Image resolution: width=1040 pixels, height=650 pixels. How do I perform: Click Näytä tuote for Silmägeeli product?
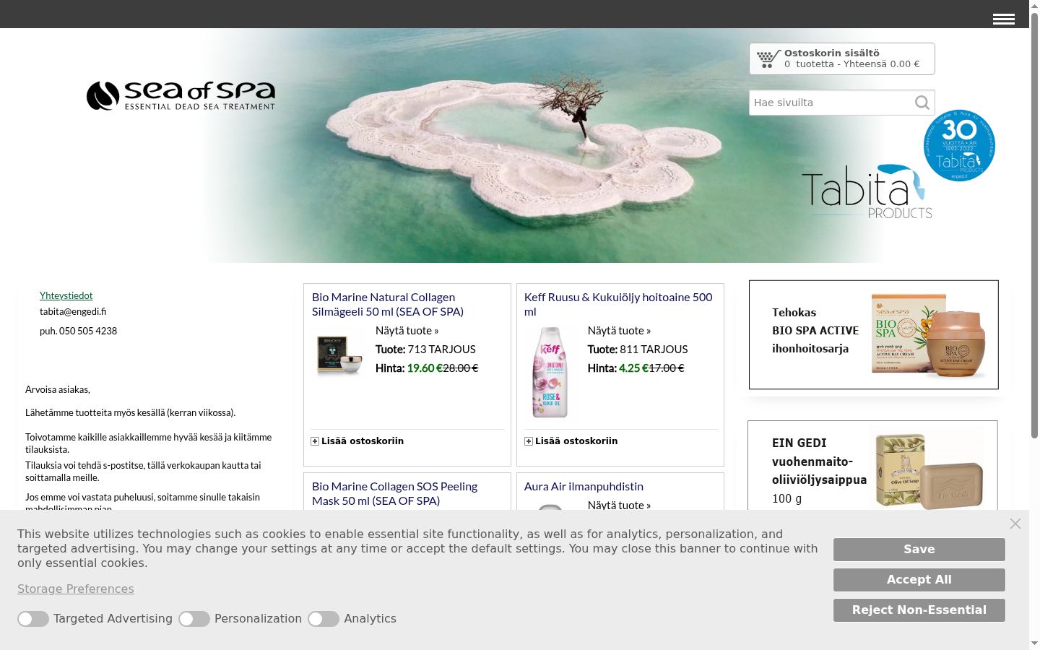pos(407,331)
